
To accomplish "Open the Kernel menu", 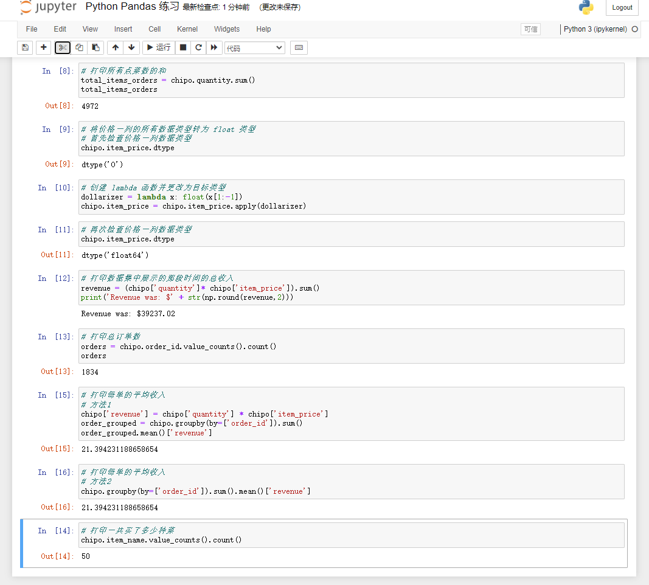I will pyautogui.click(x=187, y=29).
